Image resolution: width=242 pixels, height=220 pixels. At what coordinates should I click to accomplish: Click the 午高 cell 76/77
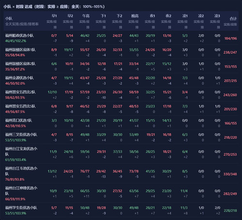click(x=85, y=171)
